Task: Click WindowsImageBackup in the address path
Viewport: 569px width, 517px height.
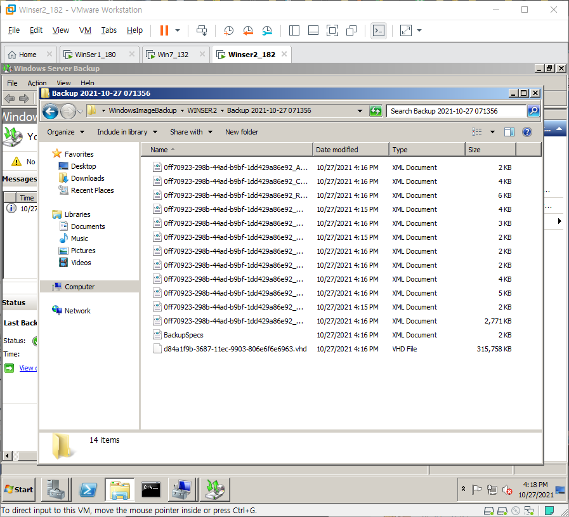Action: click(x=143, y=110)
